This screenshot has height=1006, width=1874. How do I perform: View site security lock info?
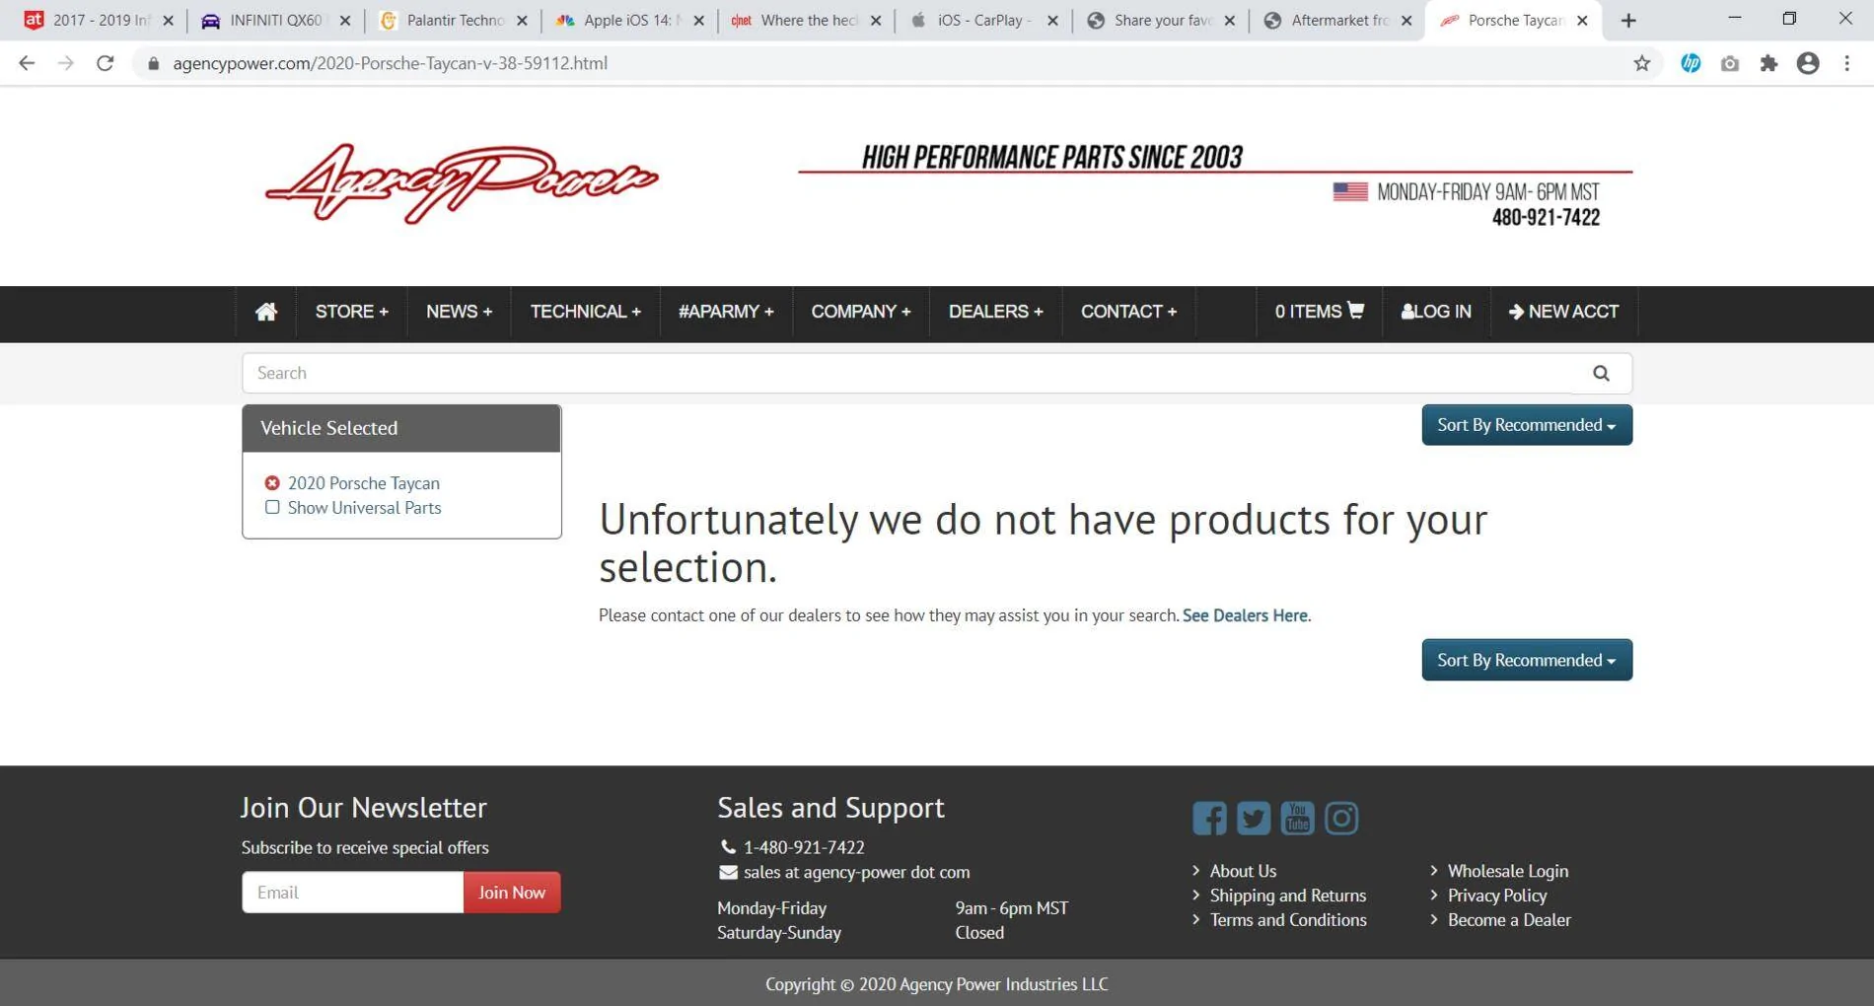coord(153,63)
